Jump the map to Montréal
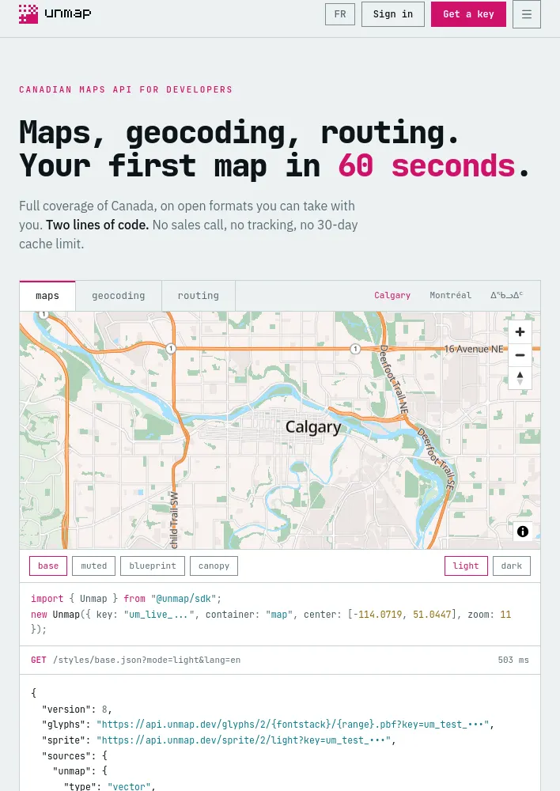The height and width of the screenshot is (791, 560). tap(451, 295)
